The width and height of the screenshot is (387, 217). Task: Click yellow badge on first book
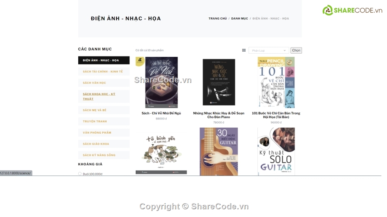tap(140, 61)
